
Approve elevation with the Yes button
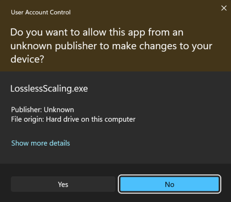63,184
